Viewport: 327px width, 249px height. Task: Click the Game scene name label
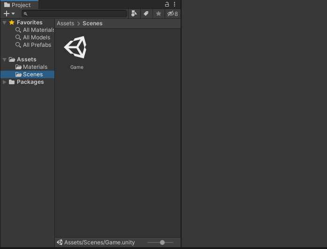(77, 67)
